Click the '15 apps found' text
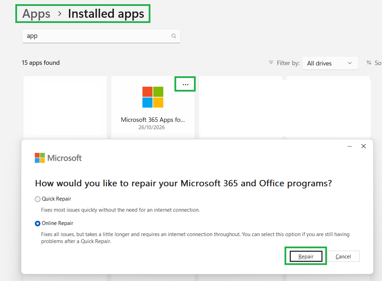This screenshot has height=281, width=382. tap(41, 63)
